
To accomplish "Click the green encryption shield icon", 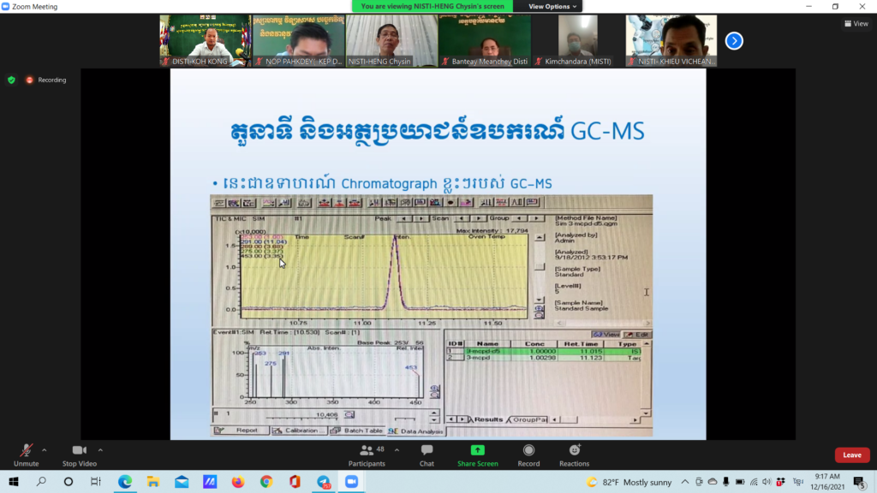I will point(11,80).
